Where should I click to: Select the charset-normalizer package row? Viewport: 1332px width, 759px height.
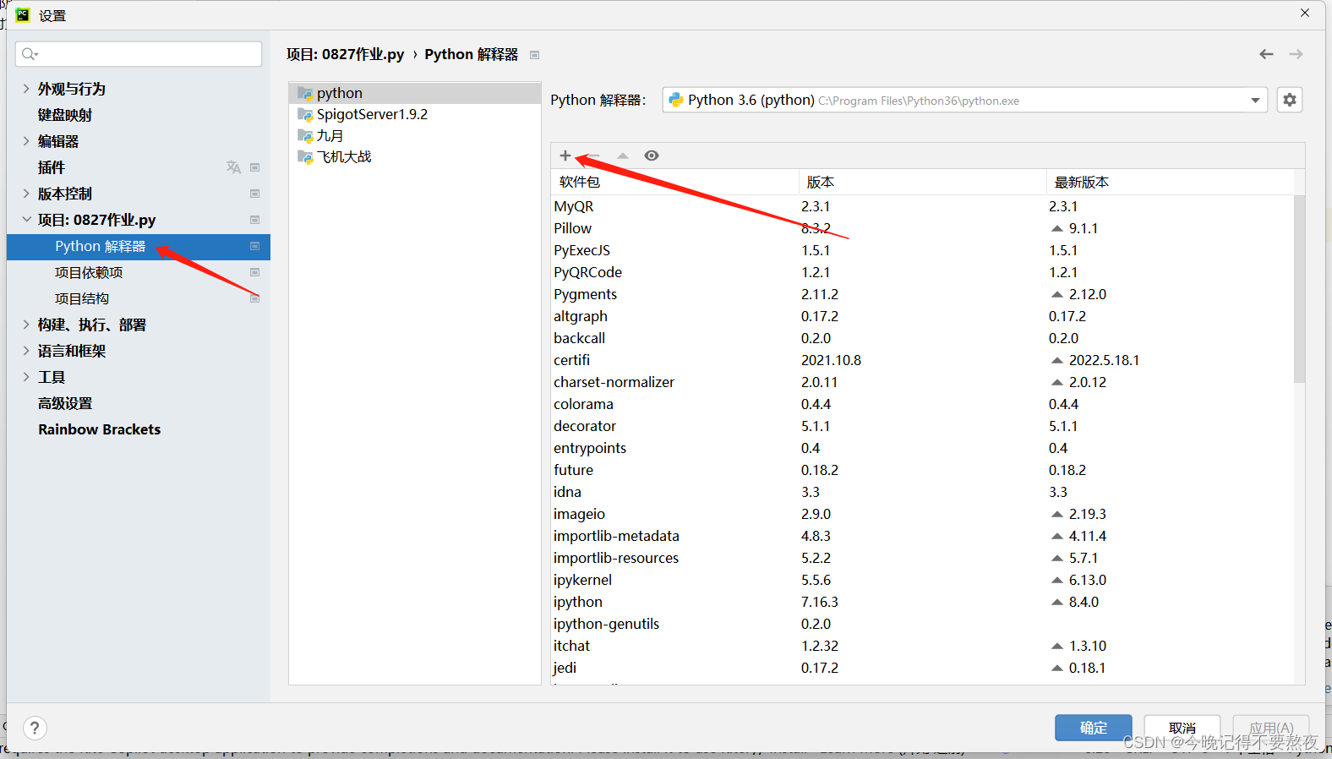coord(922,382)
